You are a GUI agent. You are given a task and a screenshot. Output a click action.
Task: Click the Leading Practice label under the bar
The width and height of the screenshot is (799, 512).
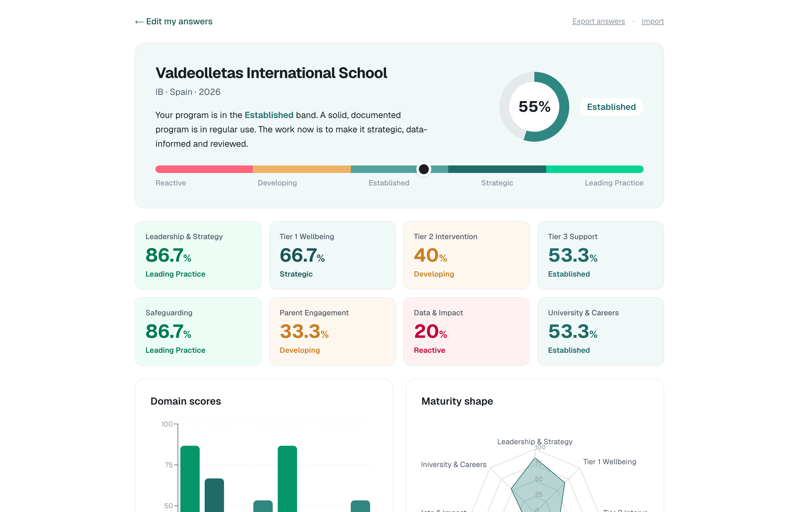pyautogui.click(x=614, y=183)
